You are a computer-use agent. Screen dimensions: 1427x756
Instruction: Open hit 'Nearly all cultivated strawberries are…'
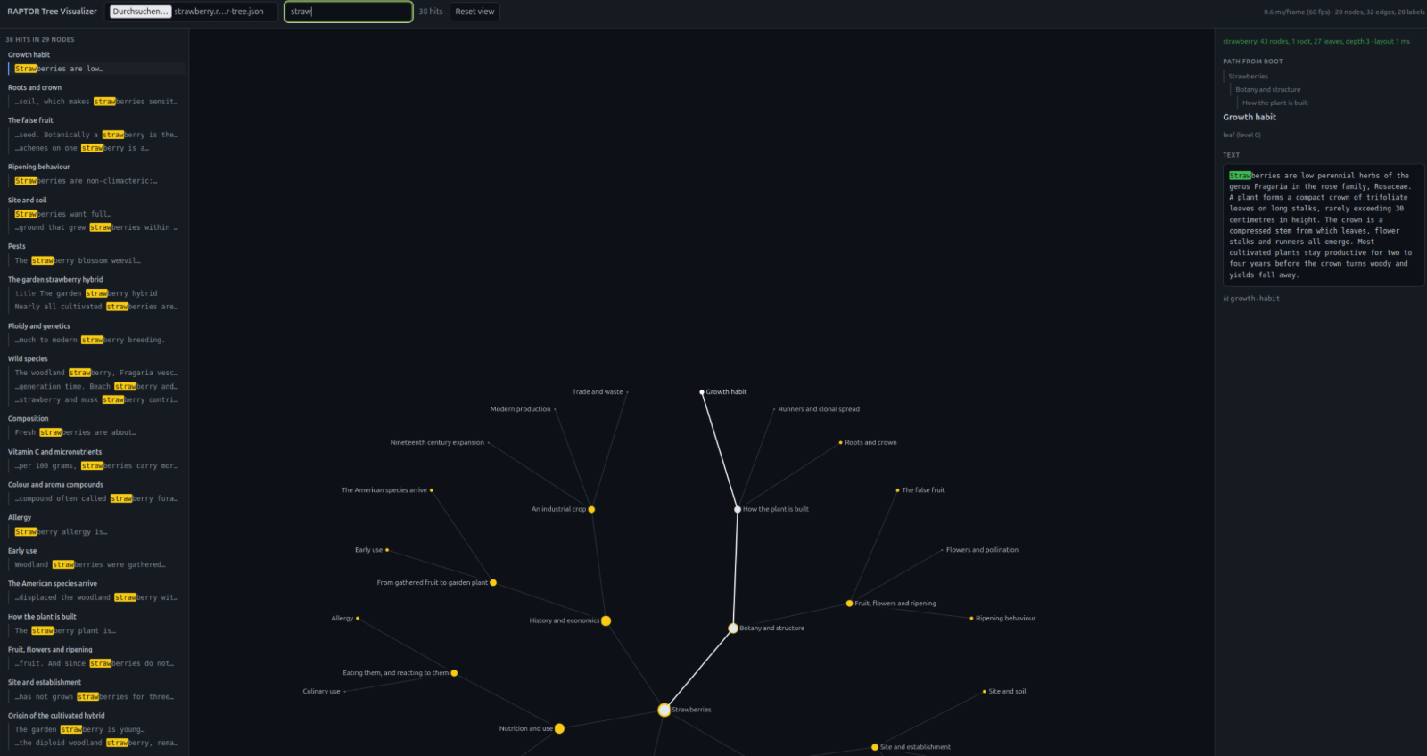click(x=97, y=307)
